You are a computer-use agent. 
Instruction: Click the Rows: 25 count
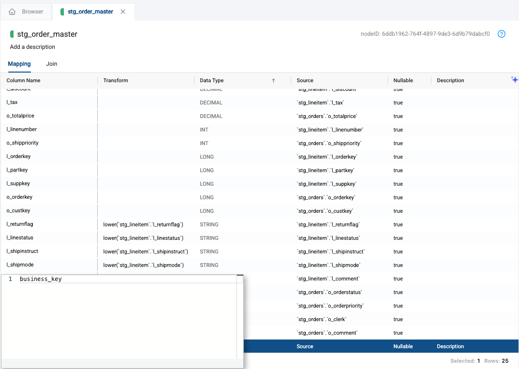click(x=496, y=361)
